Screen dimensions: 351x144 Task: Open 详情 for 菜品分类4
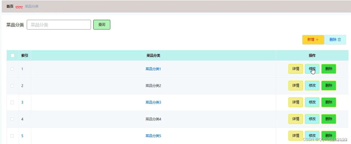(296, 119)
